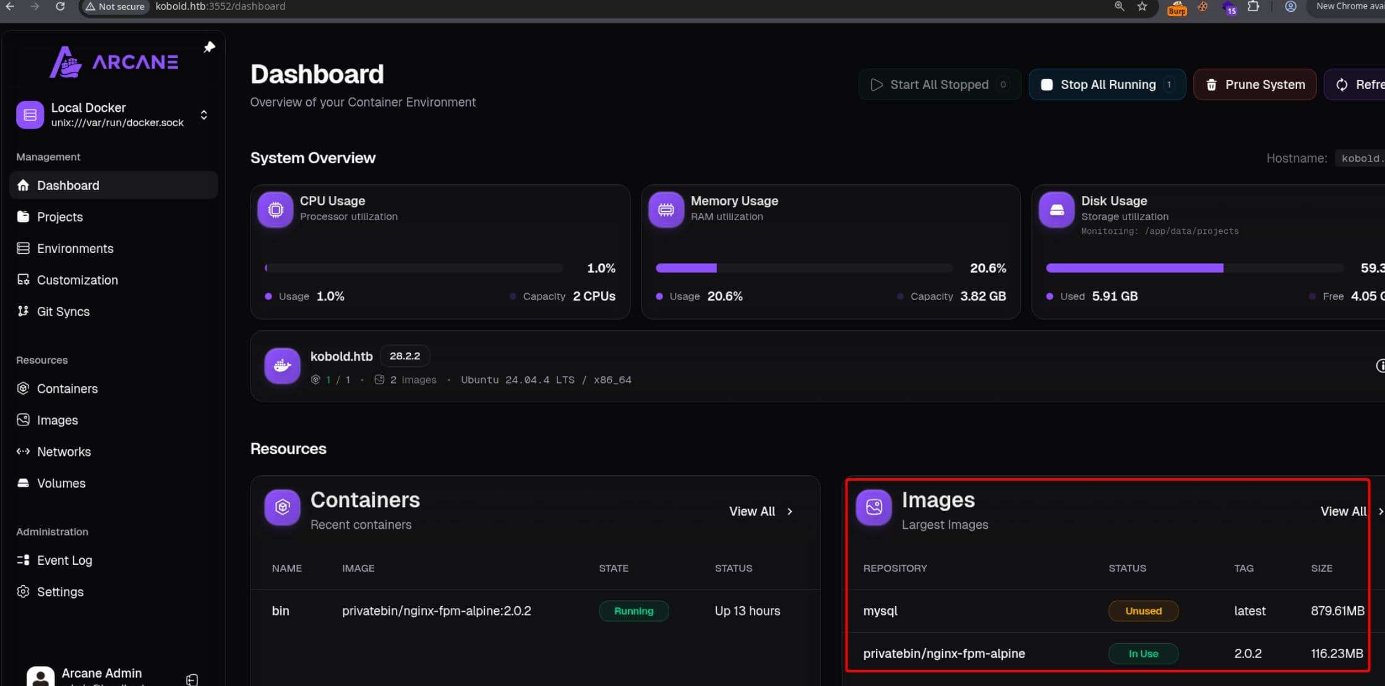Click the Event Log sidebar icon

pyautogui.click(x=23, y=560)
